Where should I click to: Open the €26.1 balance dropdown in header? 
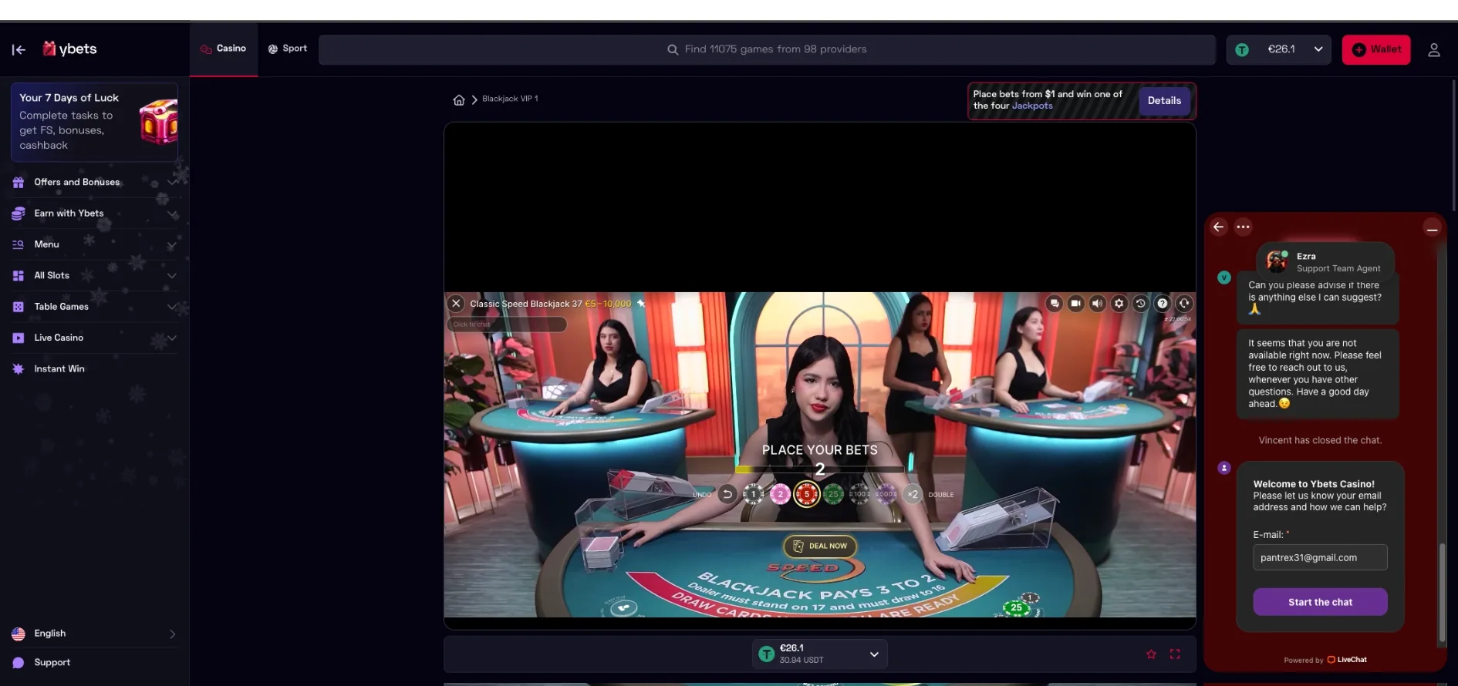1280,49
